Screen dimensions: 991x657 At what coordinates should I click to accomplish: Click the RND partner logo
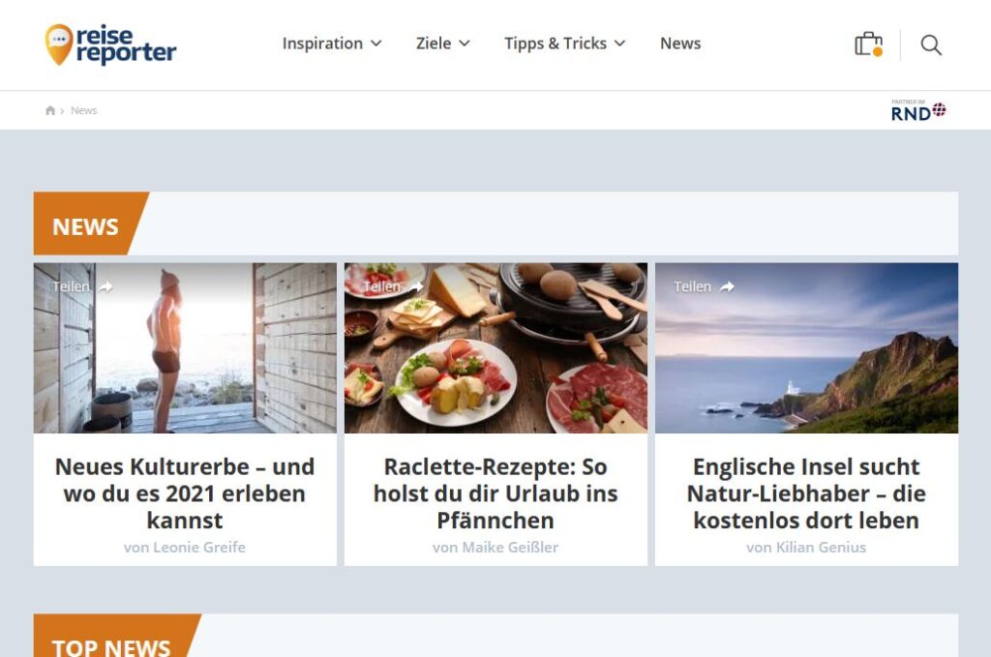coord(918,110)
